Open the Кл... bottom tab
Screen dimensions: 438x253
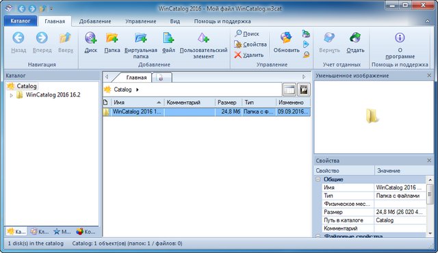point(40,232)
